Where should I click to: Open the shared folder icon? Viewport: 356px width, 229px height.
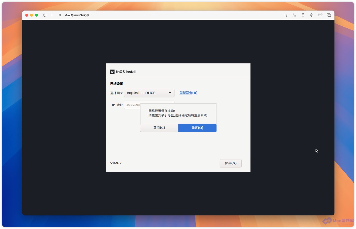320,15
